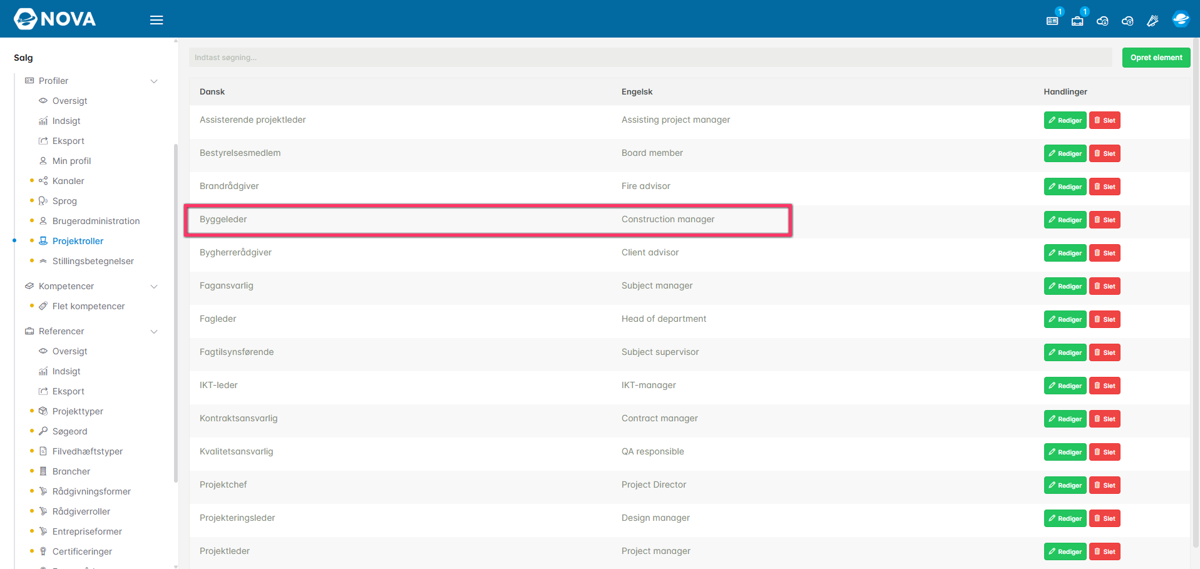1200x569 pixels.
Task: Open the briefcase notifications icon
Action: [x=1077, y=21]
